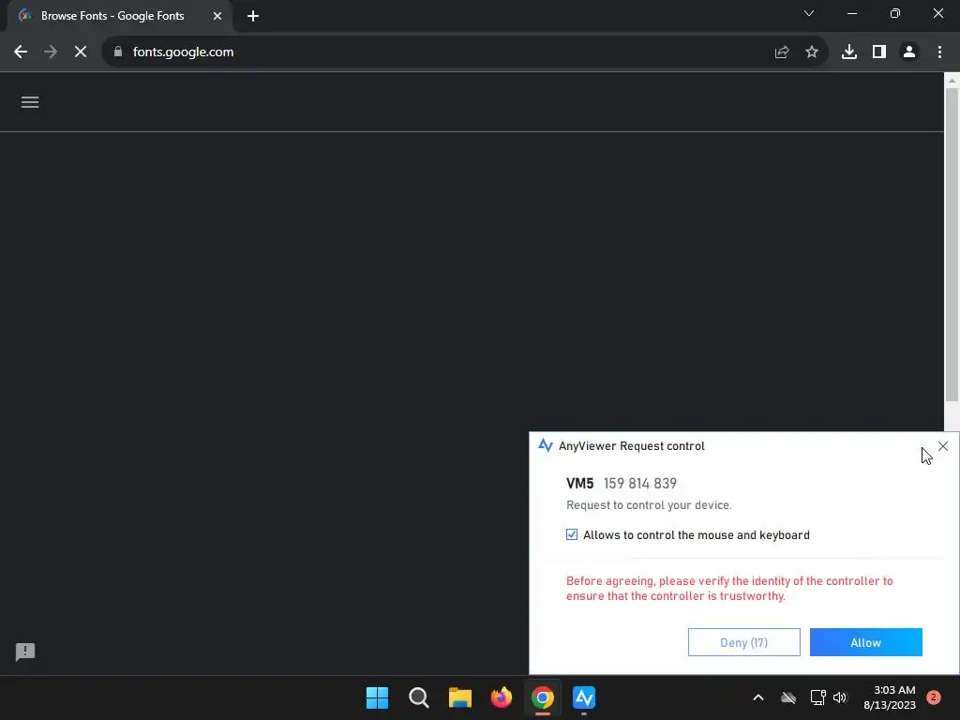Open a new browser tab
Screen dimensions: 960x720
click(253, 16)
